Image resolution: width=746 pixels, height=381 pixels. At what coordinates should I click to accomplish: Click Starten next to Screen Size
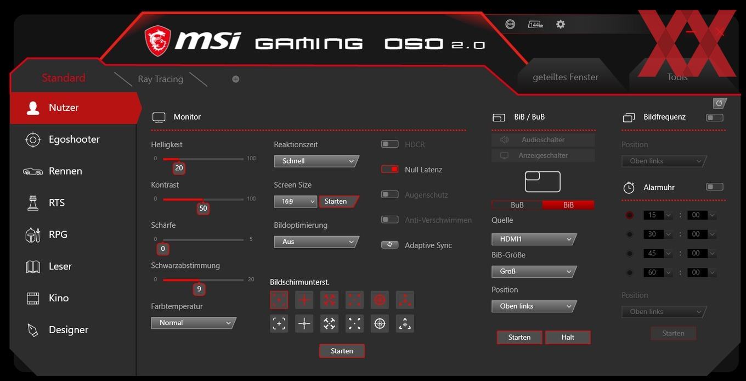coord(338,201)
